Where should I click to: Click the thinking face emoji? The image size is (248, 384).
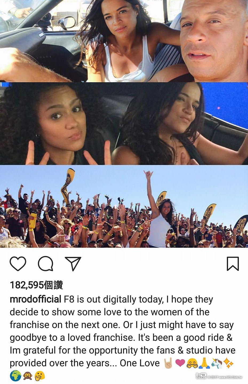point(40,376)
